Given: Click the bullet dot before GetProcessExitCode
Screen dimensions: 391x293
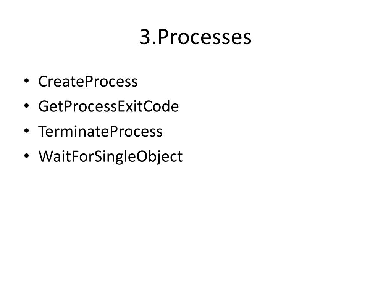Looking at the screenshot, I should click(x=26, y=106).
